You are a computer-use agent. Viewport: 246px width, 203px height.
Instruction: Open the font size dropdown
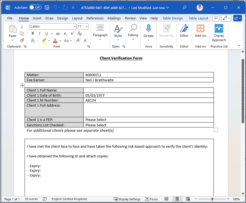click(x=87, y=26)
